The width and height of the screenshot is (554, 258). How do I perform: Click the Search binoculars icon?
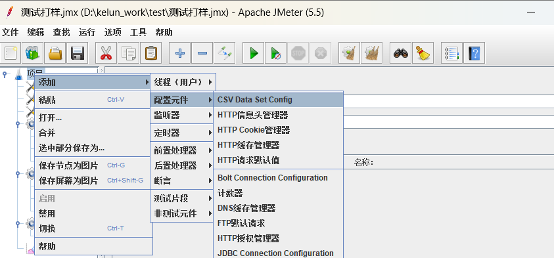click(x=401, y=53)
